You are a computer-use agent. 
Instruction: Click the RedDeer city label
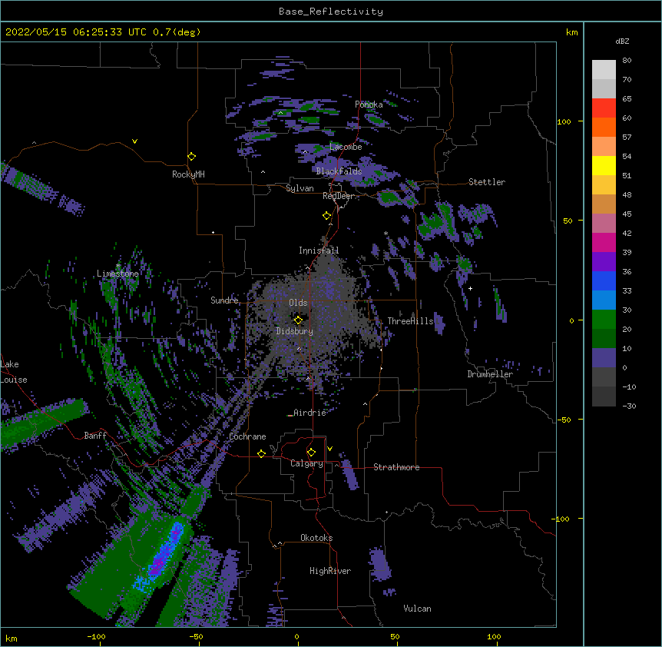pyautogui.click(x=339, y=196)
